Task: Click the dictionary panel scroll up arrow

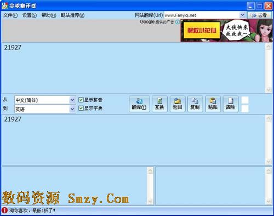Action: tap(269, 170)
